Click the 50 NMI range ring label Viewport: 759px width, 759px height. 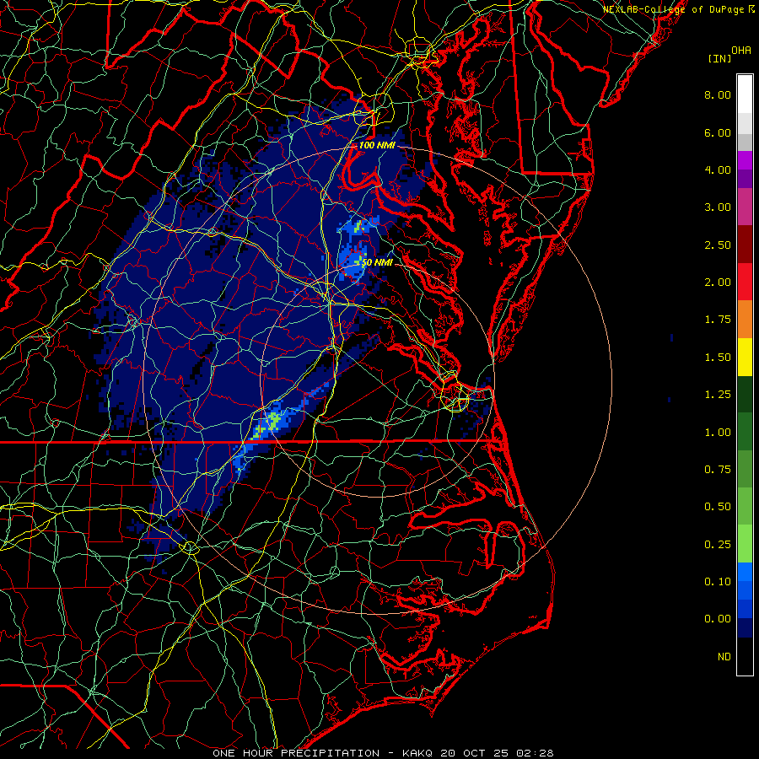377,263
